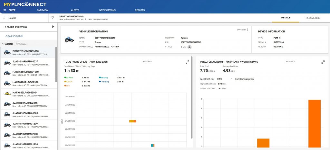Click the Clear Selection link
The image size is (330, 150).
(x=14, y=36)
